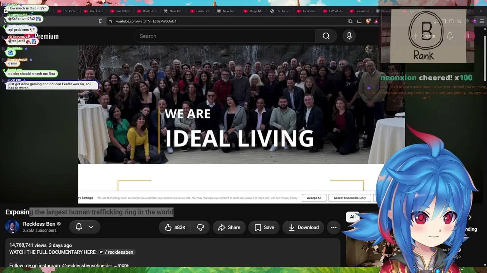This screenshot has width=487, height=273.
Task: Like the video with thumbs-up 483K
Action: click(x=175, y=227)
